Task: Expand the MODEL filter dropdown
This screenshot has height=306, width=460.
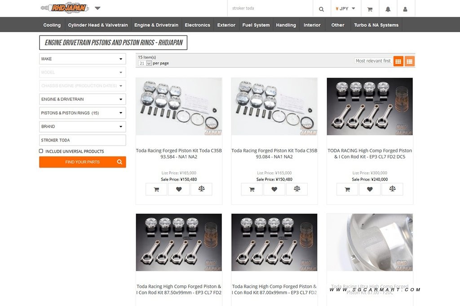Action: 83,72
